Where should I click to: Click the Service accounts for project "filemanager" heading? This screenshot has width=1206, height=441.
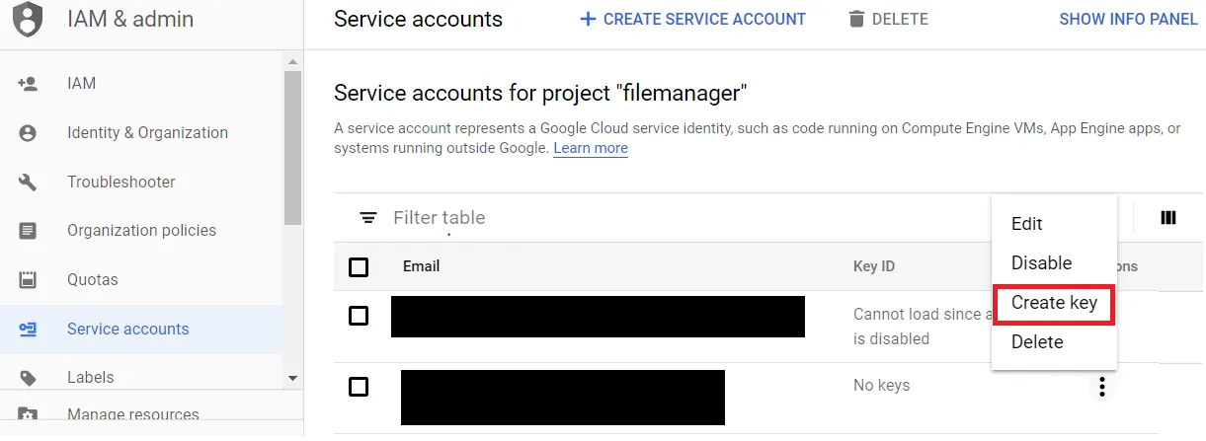(540, 94)
